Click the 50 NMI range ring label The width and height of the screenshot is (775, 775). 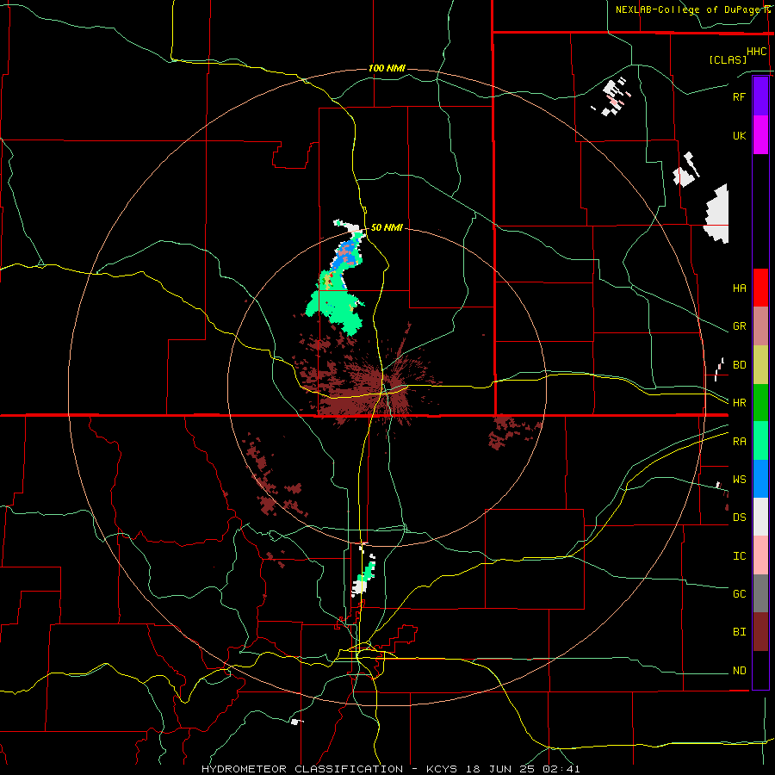click(387, 227)
